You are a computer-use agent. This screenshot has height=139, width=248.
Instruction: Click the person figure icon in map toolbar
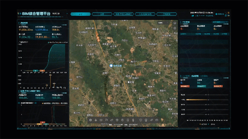(x=134, y=120)
